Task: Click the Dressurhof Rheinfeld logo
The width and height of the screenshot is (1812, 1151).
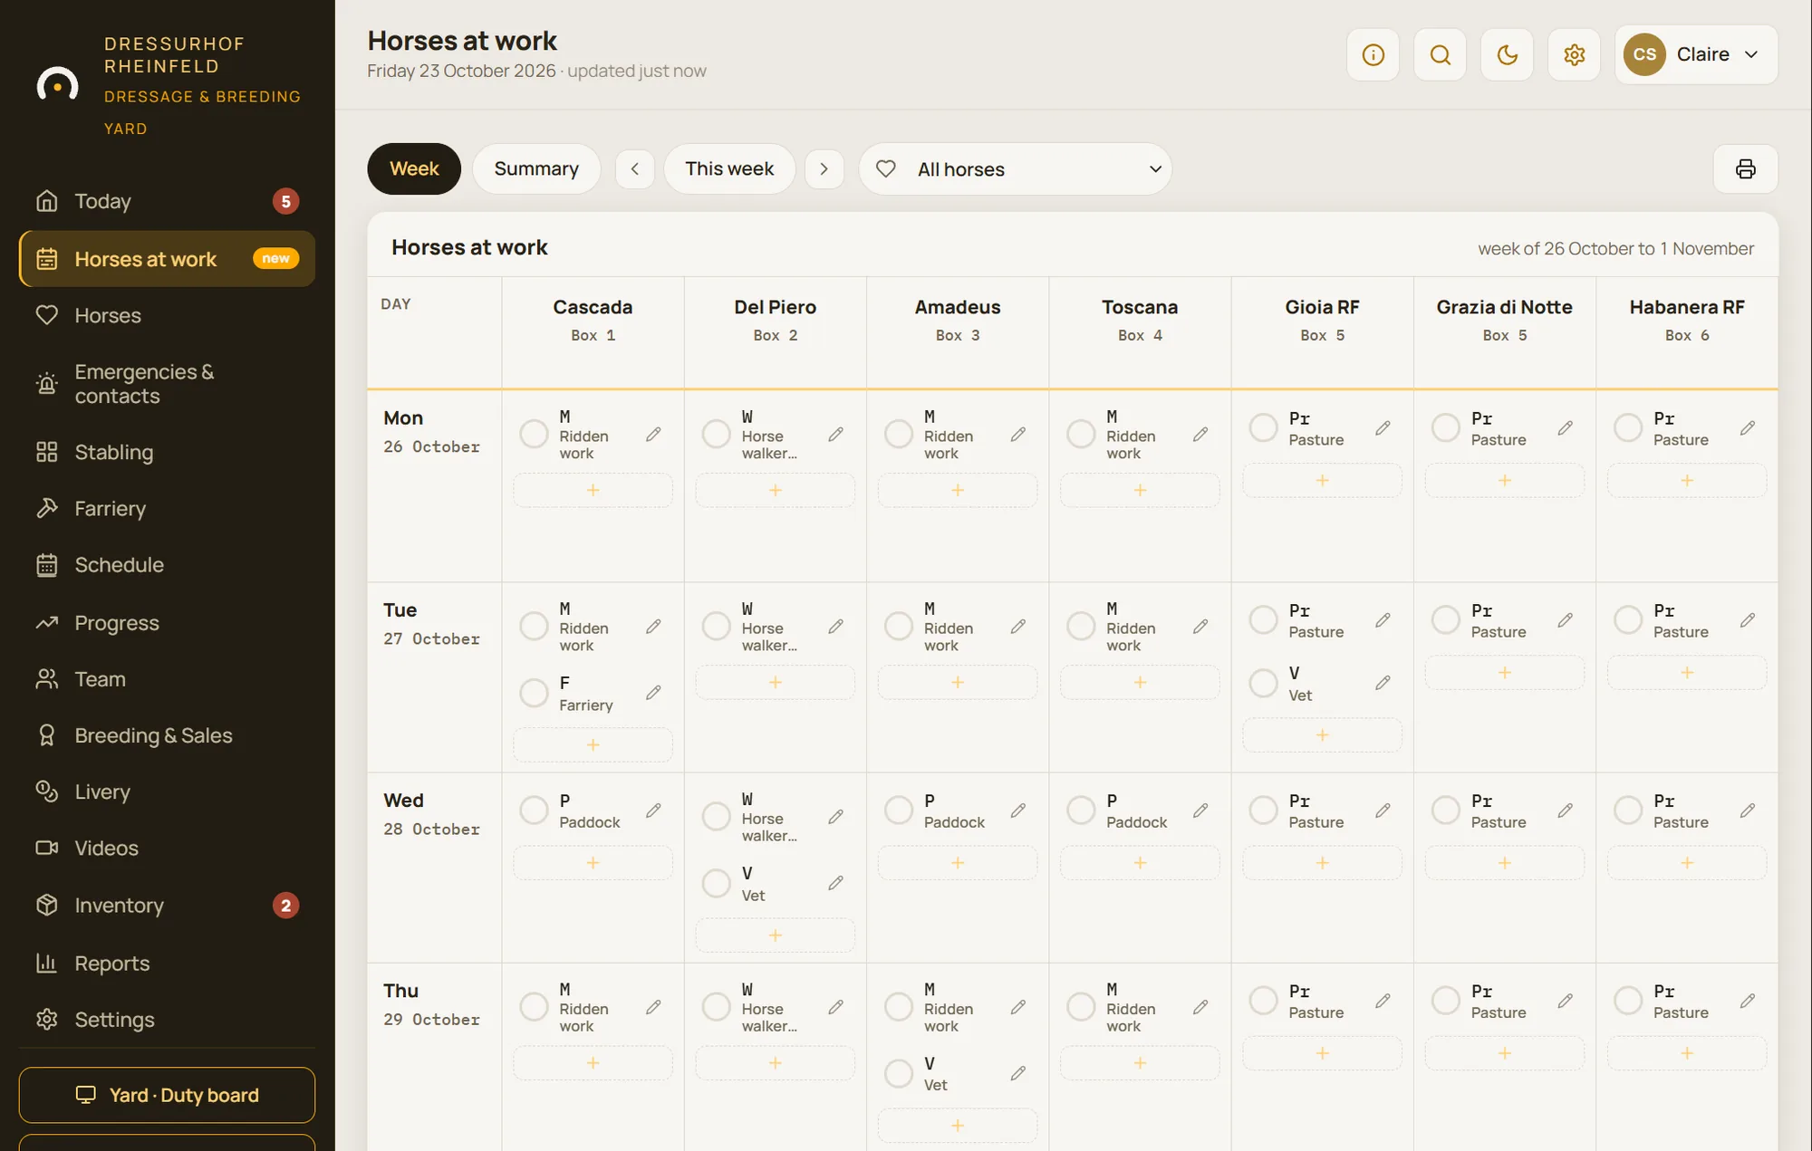Action: pos(57,85)
